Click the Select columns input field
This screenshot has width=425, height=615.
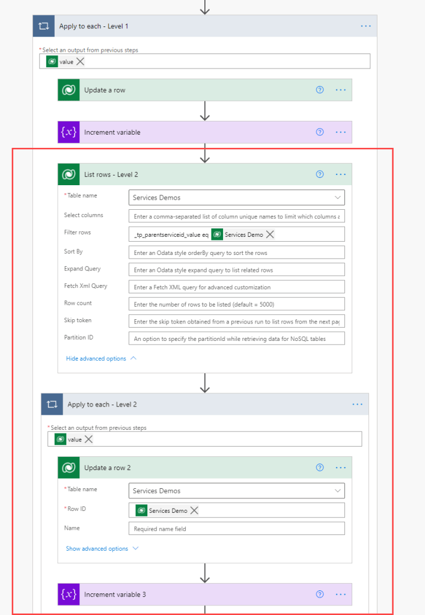(236, 216)
